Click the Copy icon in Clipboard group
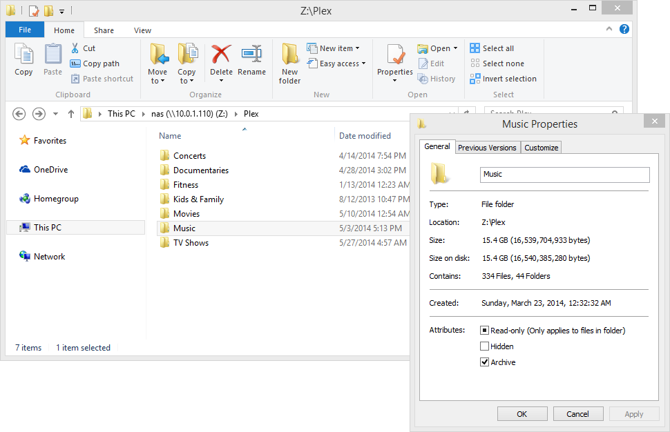670x432 pixels. 23,54
